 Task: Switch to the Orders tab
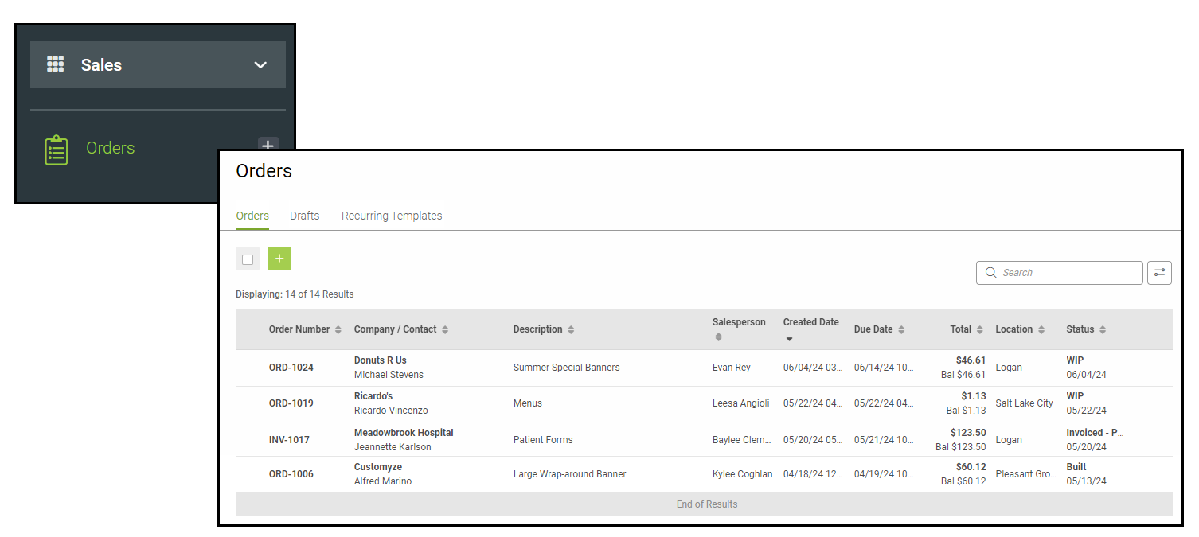click(252, 216)
